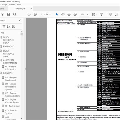Zoom out with minus button
The height and width of the screenshot is (120, 120).
click(x=69, y=14)
